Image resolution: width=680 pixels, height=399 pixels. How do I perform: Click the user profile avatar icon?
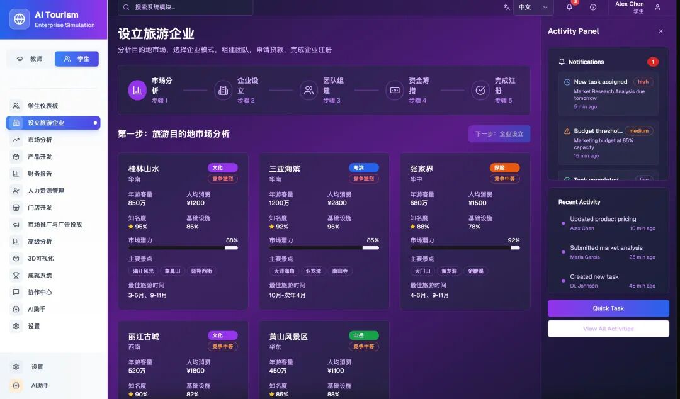tap(657, 8)
